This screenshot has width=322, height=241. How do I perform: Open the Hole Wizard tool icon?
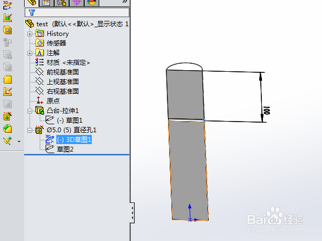point(8,116)
